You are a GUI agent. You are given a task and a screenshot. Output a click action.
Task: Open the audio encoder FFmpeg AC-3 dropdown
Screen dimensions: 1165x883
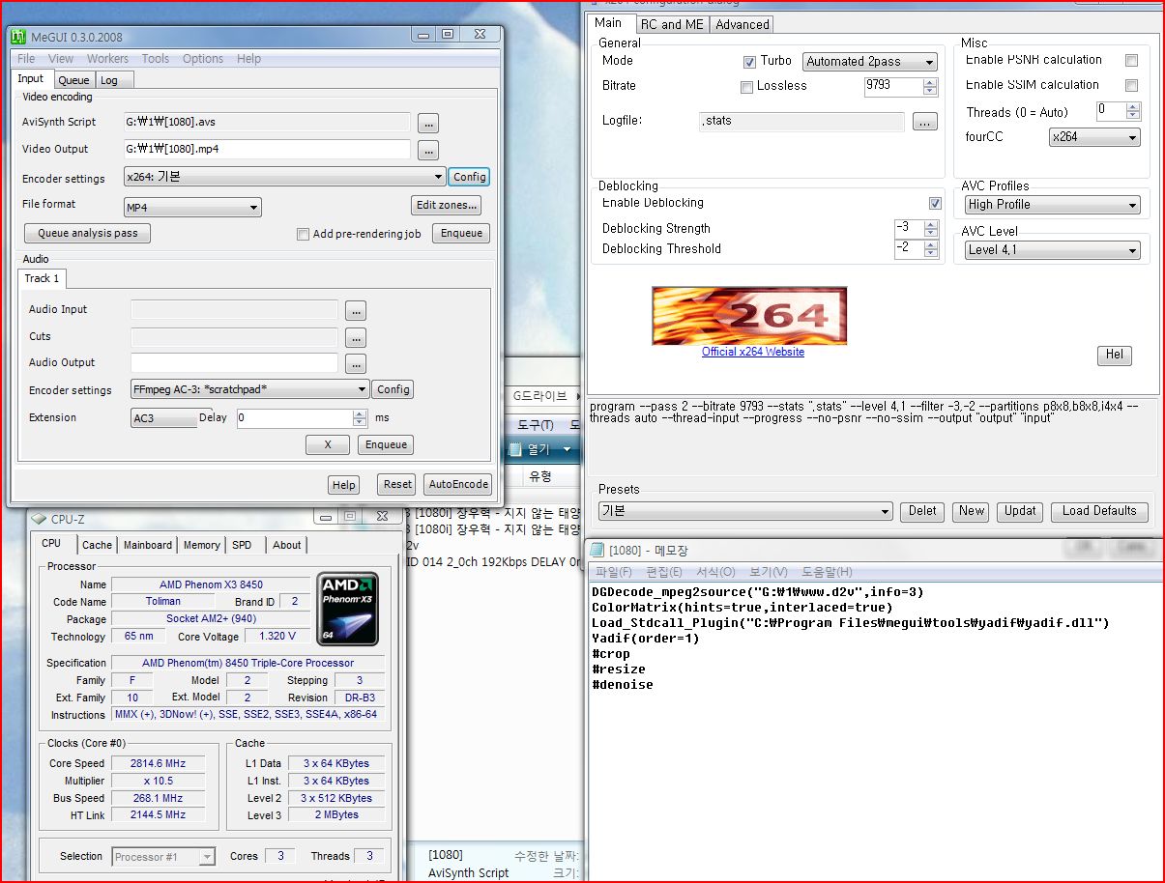coord(249,389)
